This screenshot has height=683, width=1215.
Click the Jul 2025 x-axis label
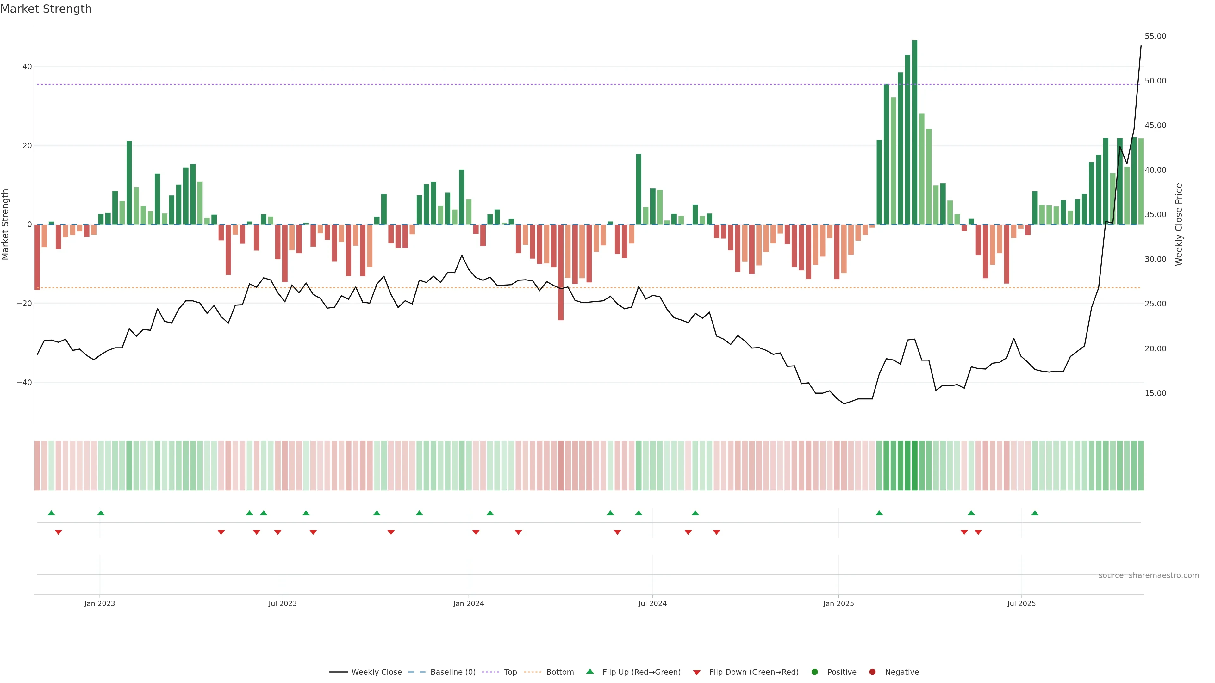point(1021,603)
